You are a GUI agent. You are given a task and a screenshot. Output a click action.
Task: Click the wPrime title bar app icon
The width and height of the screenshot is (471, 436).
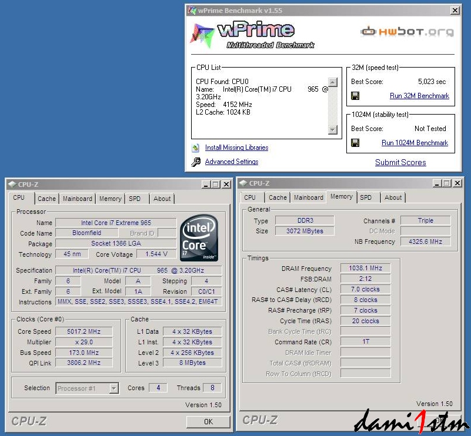192,11
